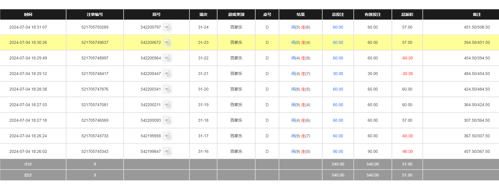
Task: Open video replay for round 542200564
Action: pyautogui.click(x=167, y=58)
